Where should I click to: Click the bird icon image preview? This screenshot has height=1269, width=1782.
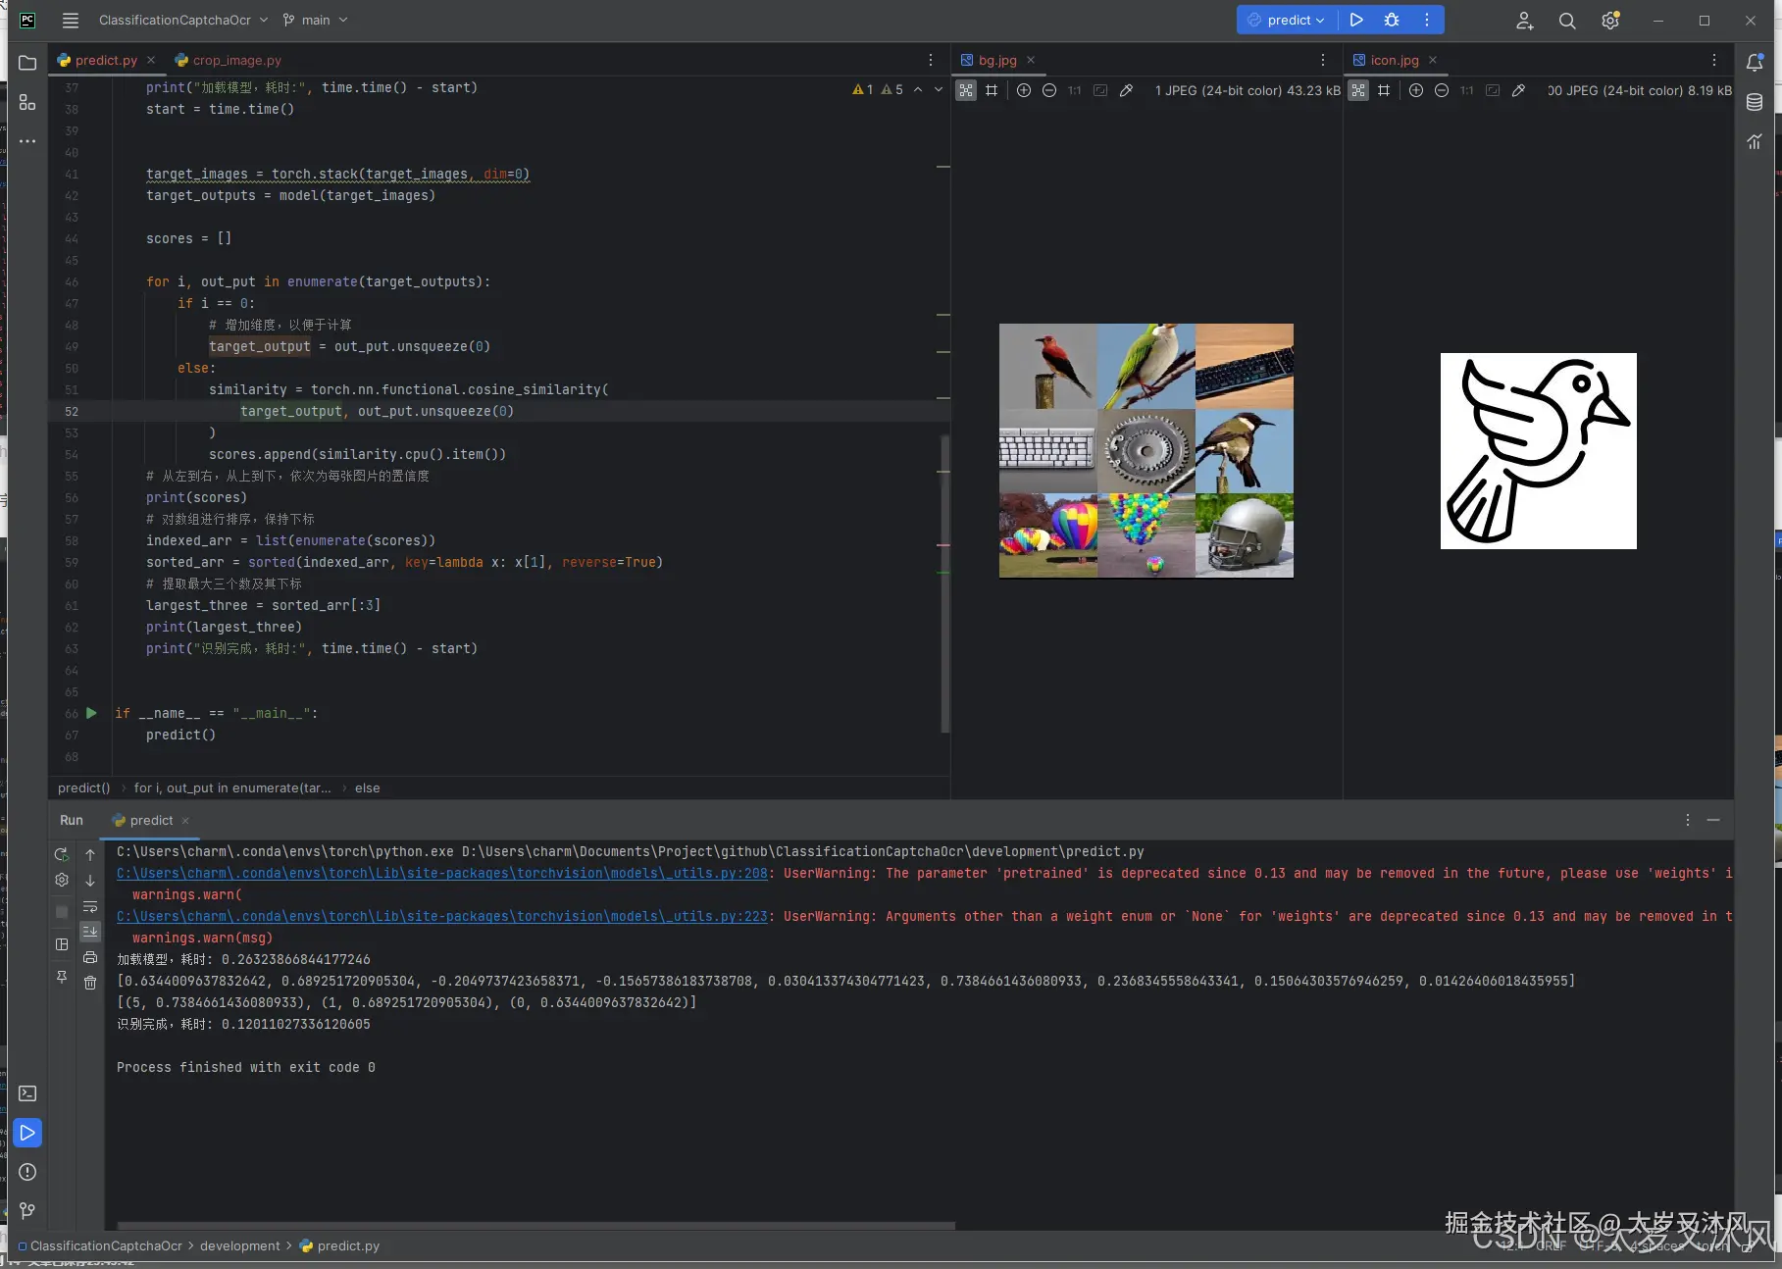click(x=1538, y=451)
